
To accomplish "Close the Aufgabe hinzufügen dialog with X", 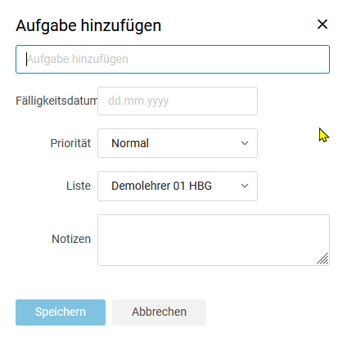I will pyautogui.click(x=322, y=25).
